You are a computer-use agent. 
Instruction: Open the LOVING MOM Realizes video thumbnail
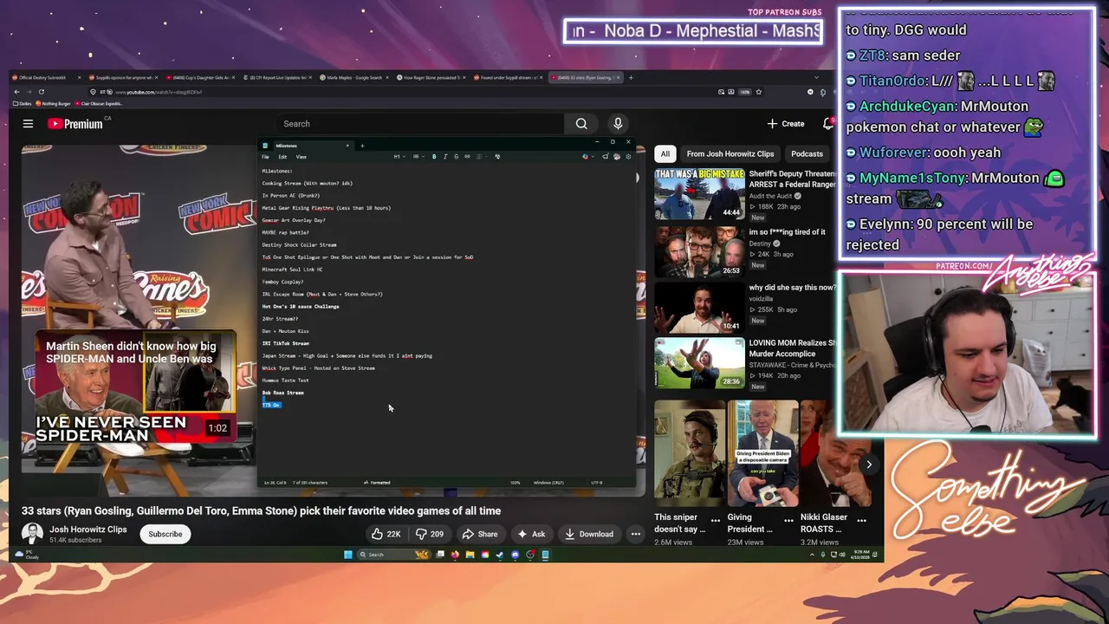tap(699, 363)
